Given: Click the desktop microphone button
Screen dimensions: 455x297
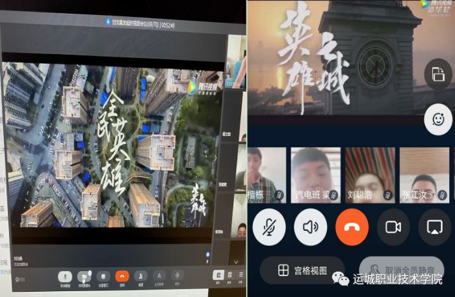Looking at the screenshot, I should click(66, 276).
